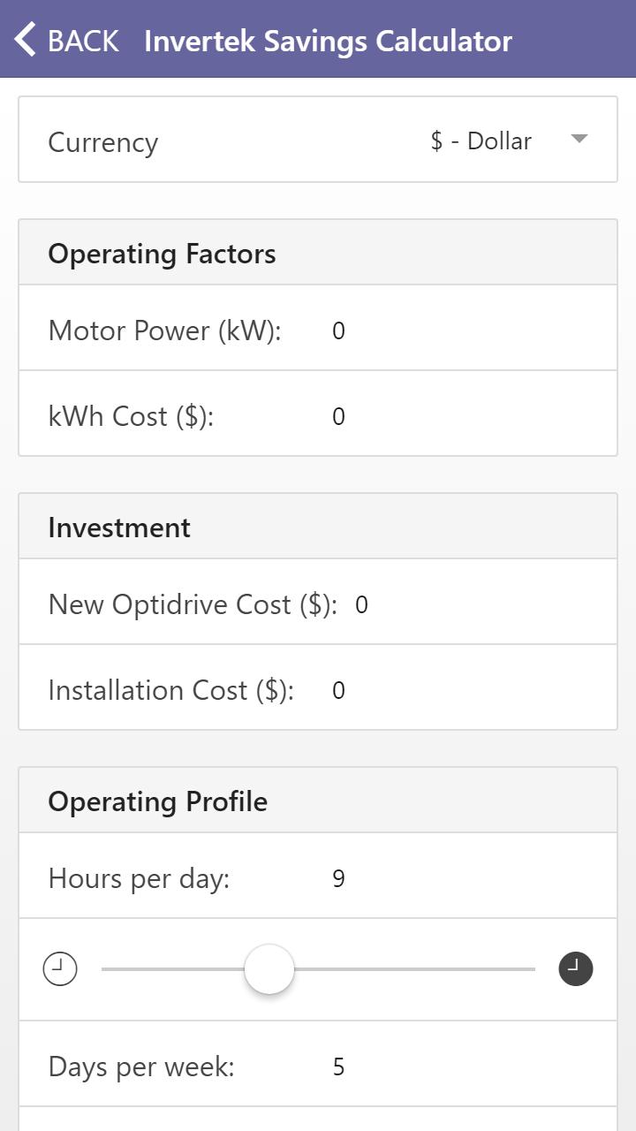Image resolution: width=636 pixels, height=1131 pixels.
Task: Select the Installation Cost ($) value field
Action: tap(338, 690)
